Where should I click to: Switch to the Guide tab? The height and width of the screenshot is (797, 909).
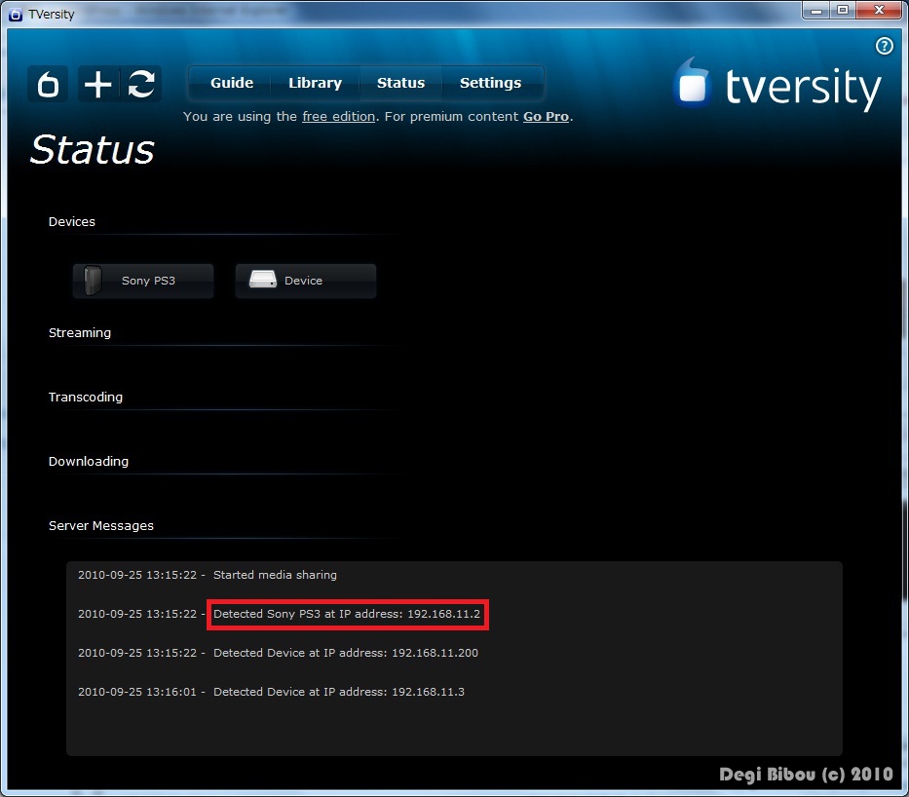point(232,83)
